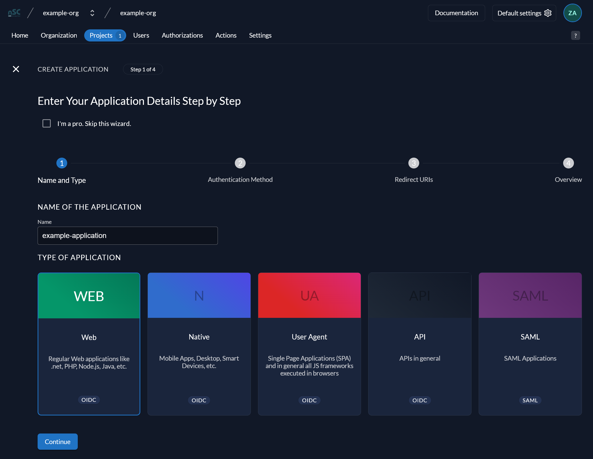Open the Users tab

click(141, 35)
